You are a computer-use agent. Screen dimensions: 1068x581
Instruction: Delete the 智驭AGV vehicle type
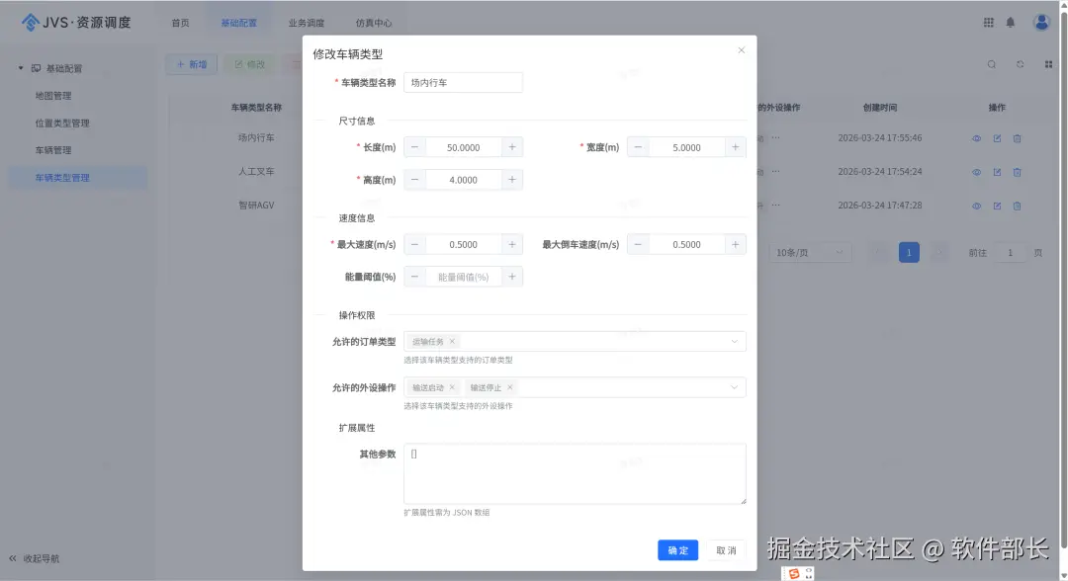[x=1018, y=205]
